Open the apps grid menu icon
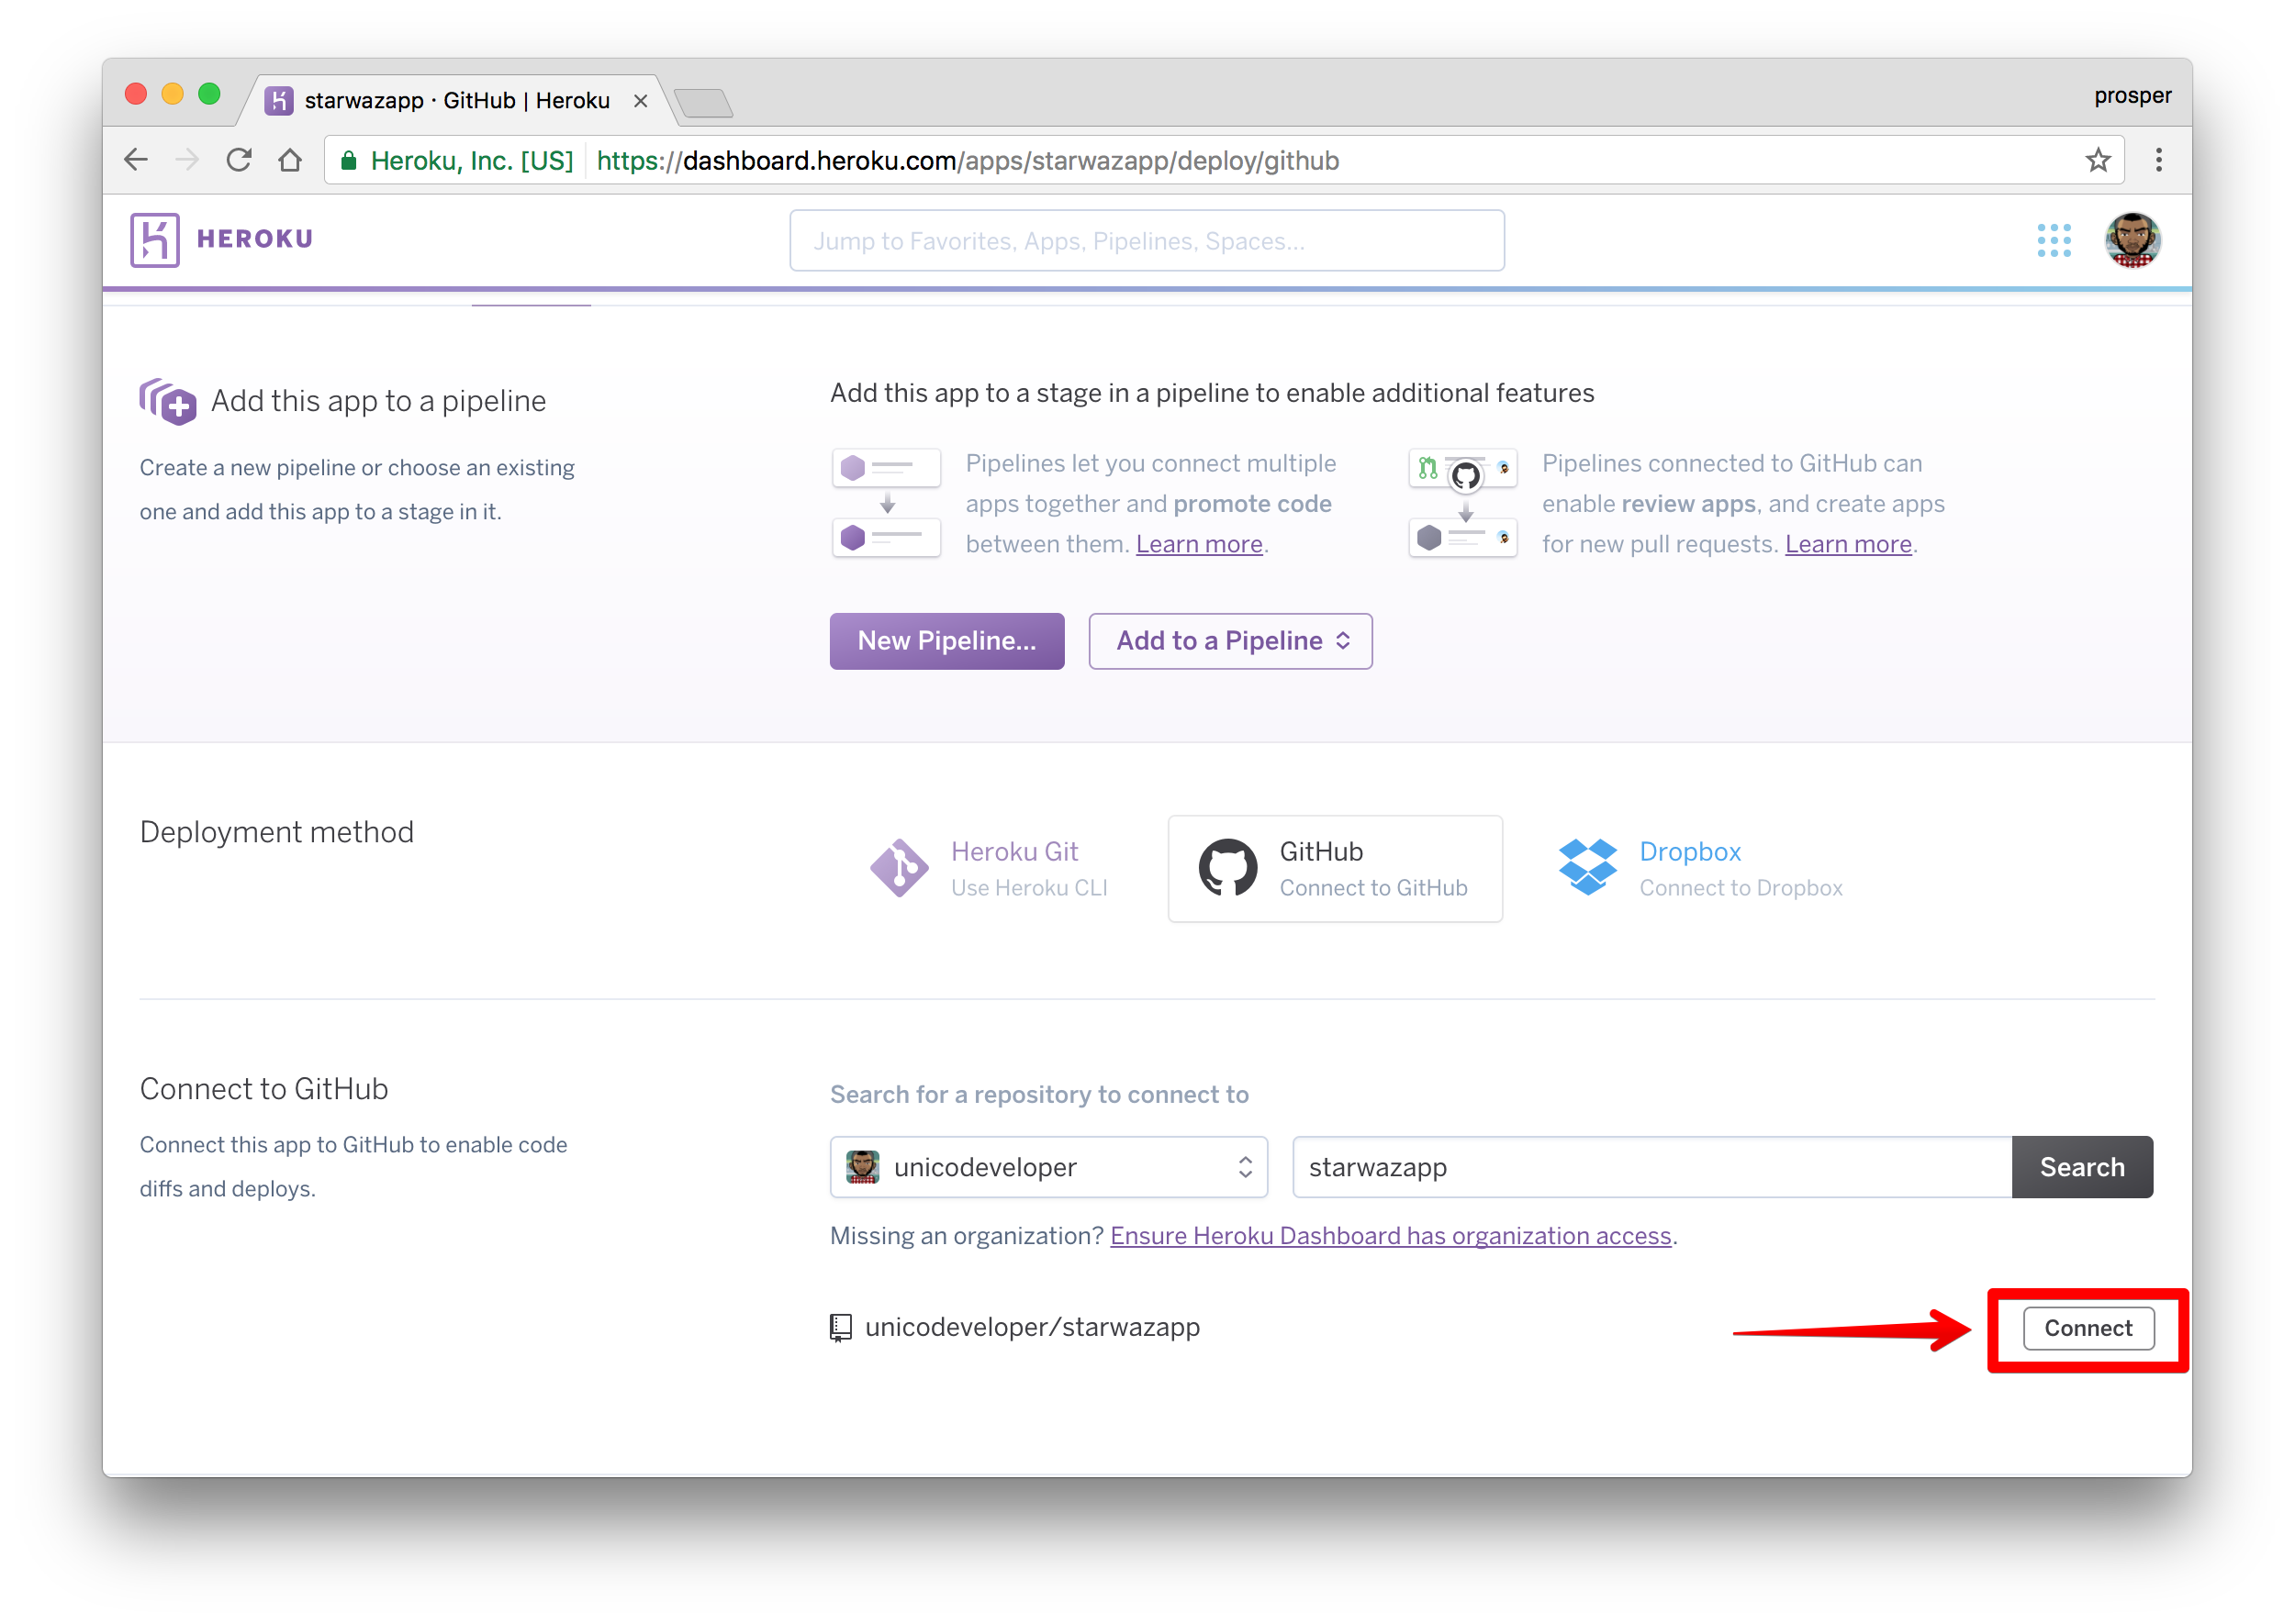 point(2054,240)
